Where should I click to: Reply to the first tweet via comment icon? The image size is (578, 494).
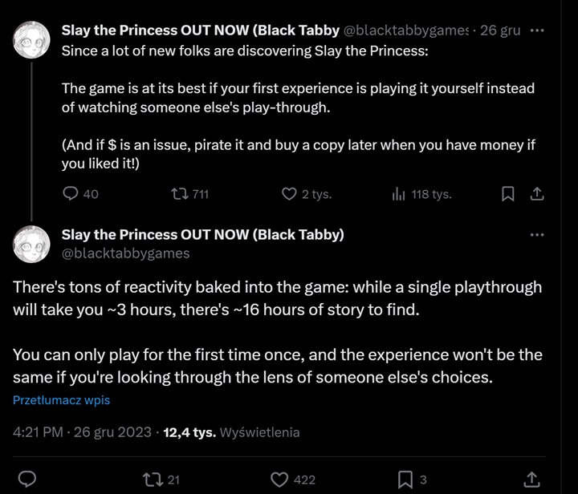(71, 193)
